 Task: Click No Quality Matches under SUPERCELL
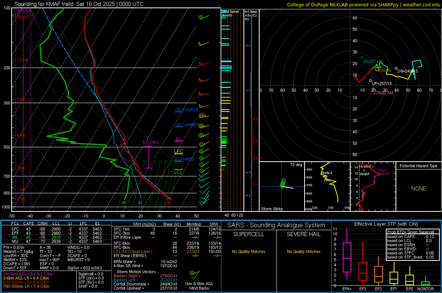[249, 251]
